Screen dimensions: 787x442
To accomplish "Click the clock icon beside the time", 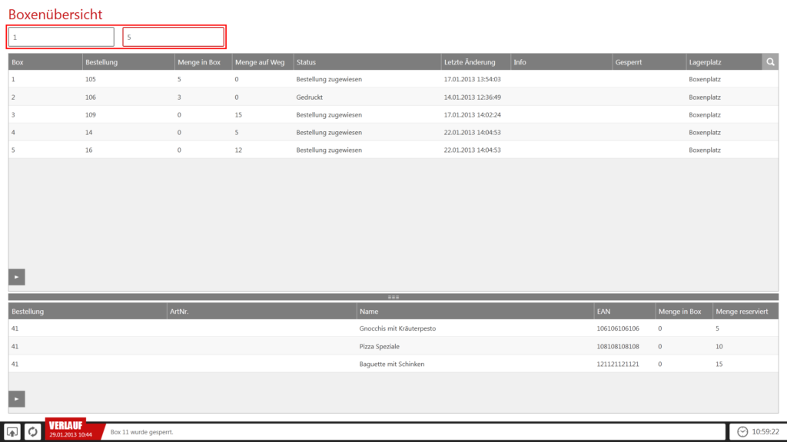I will click(x=742, y=432).
